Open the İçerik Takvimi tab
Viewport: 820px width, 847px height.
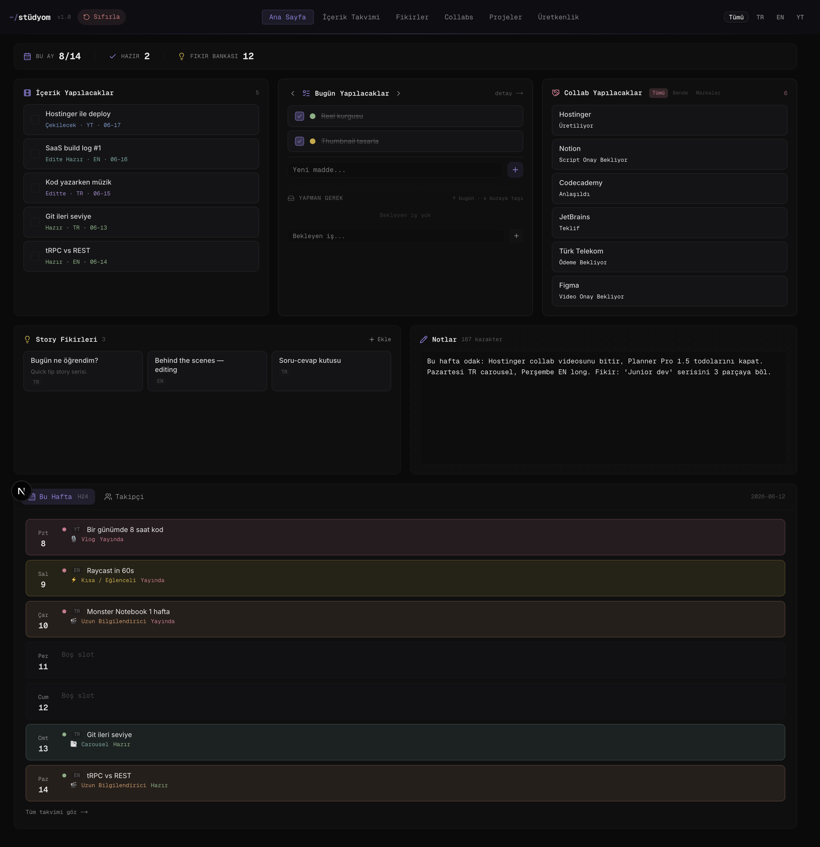tap(351, 17)
